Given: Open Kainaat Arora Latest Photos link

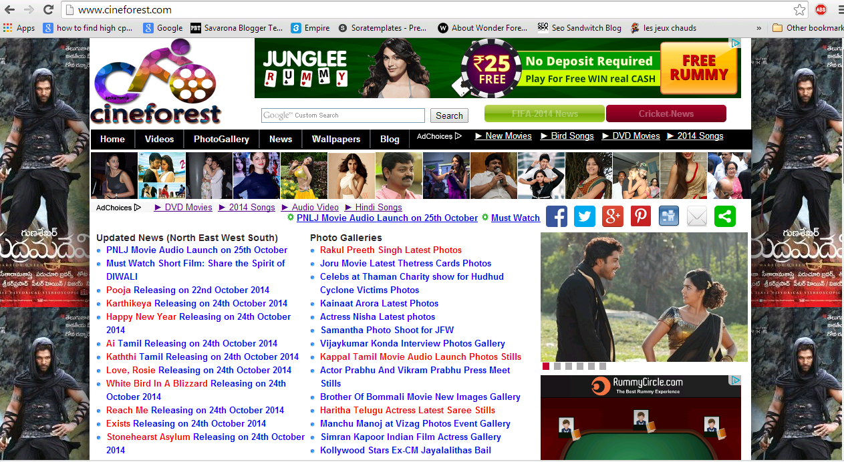Looking at the screenshot, I should coord(380,303).
